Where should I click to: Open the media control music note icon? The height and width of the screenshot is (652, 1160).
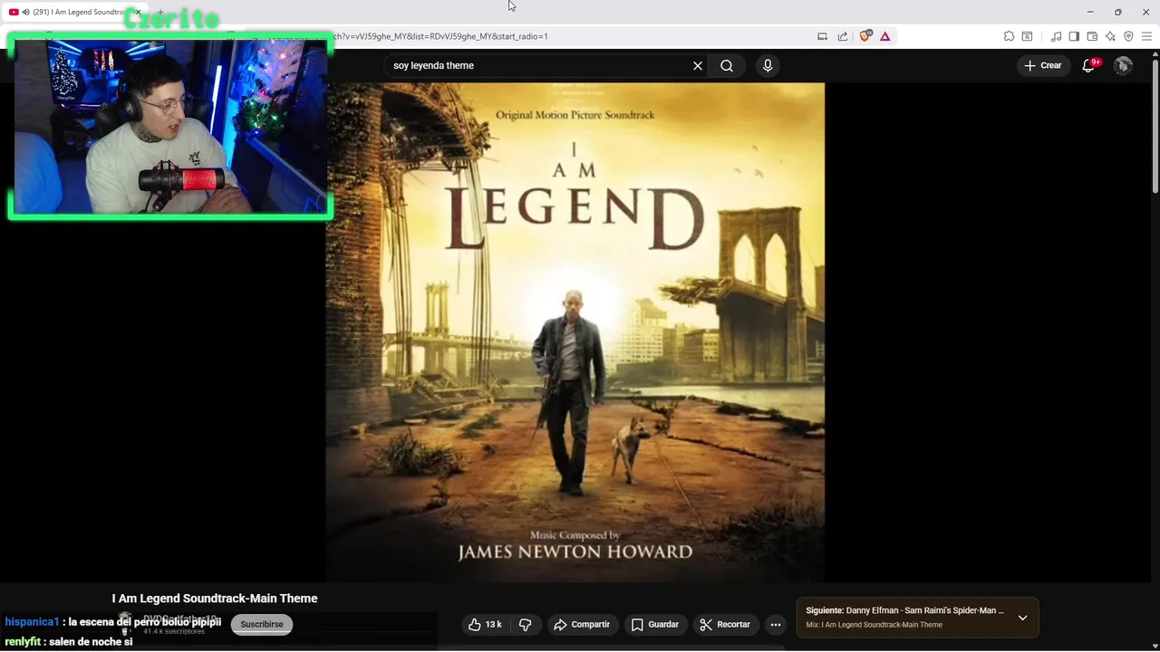(1056, 36)
